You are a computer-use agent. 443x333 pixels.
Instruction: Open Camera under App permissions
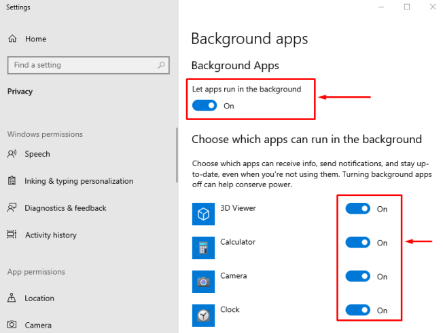click(38, 326)
